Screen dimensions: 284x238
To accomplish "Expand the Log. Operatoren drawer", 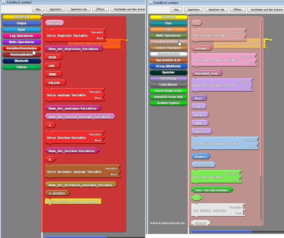I will point(21,36).
